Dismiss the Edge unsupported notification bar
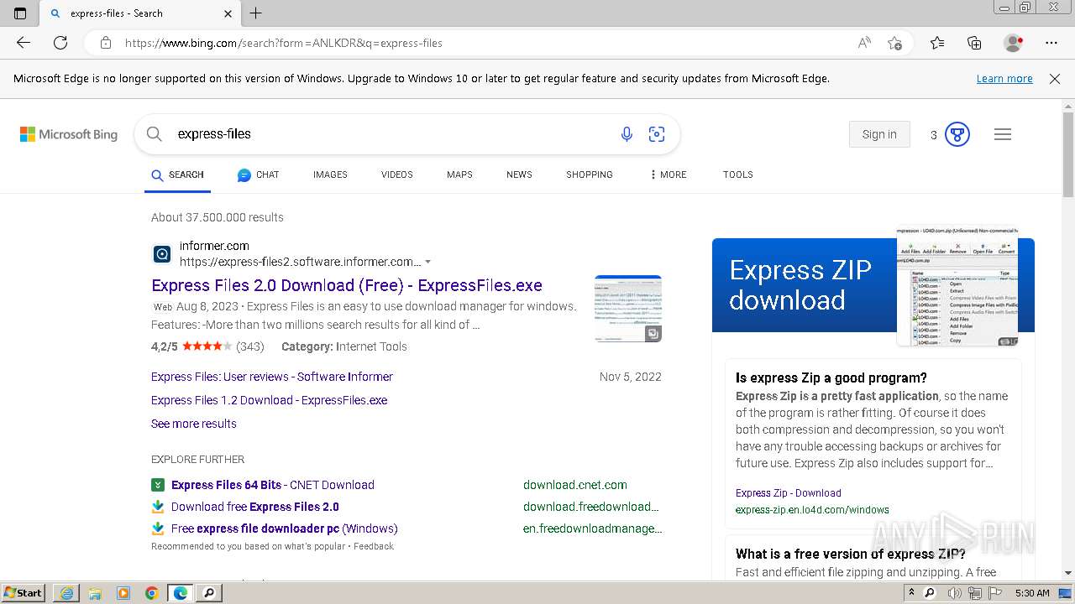1075x604 pixels. click(x=1055, y=79)
